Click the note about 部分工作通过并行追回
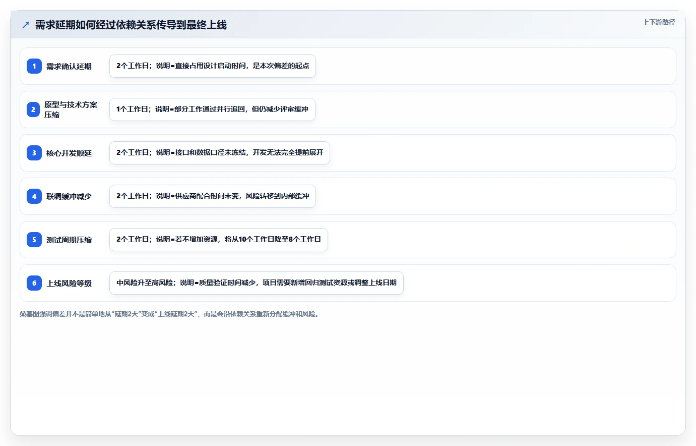 point(212,109)
